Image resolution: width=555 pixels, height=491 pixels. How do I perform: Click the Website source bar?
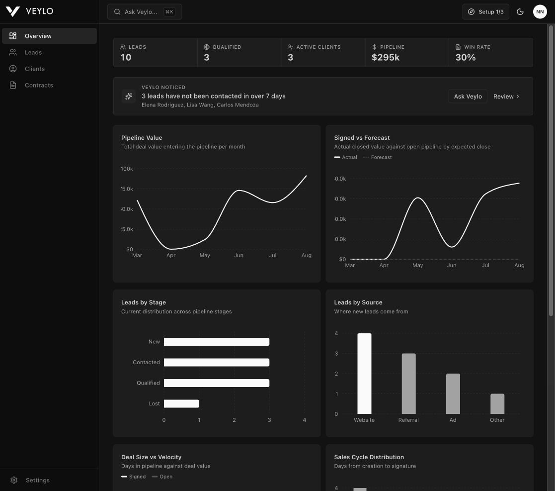click(x=364, y=374)
